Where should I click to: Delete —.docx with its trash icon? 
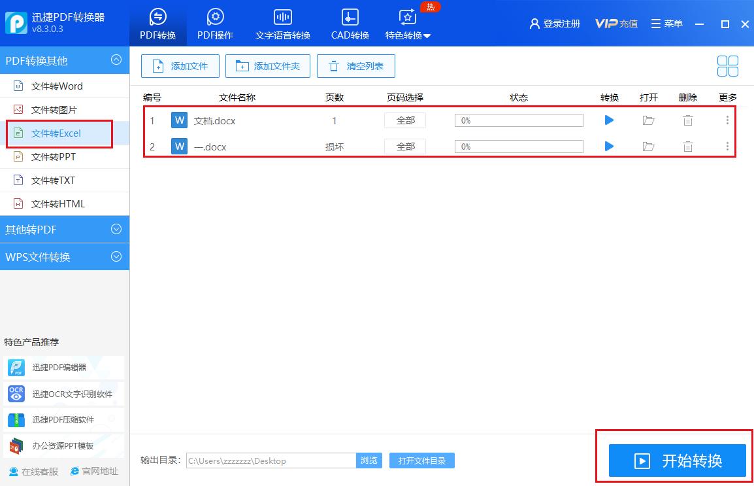tap(687, 147)
